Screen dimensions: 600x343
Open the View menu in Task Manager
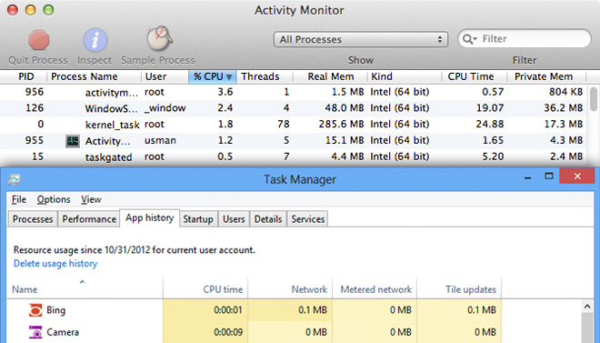coord(91,199)
